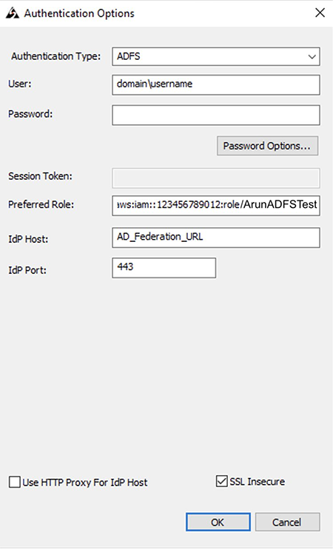Close the Authentication Options dialog with the X

coord(320,13)
